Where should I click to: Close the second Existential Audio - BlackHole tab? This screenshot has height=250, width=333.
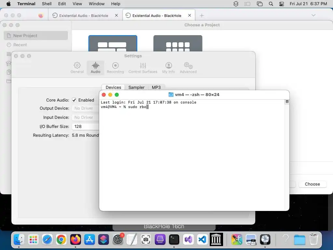(190, 15)
